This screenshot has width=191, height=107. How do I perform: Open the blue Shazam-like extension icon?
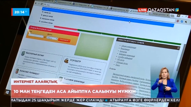pos(182,21)
